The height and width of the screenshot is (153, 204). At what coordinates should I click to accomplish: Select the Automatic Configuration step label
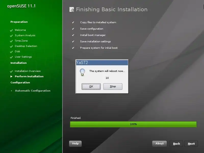click(33, 91)
